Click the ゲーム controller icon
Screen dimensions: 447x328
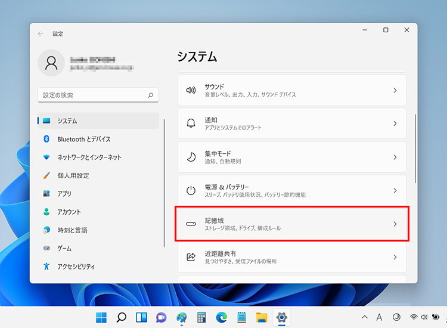(46, 248)
